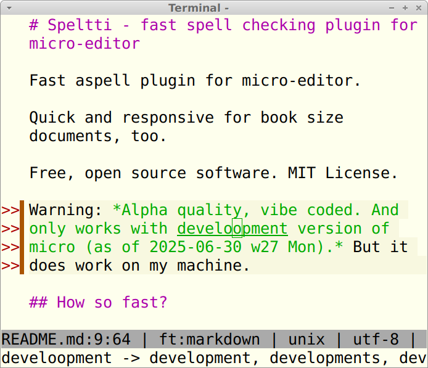The width and height of the screenshot is (428, 368).
Task: Click 'README.md:9:64' in the status bar
Action: point(66,340)
